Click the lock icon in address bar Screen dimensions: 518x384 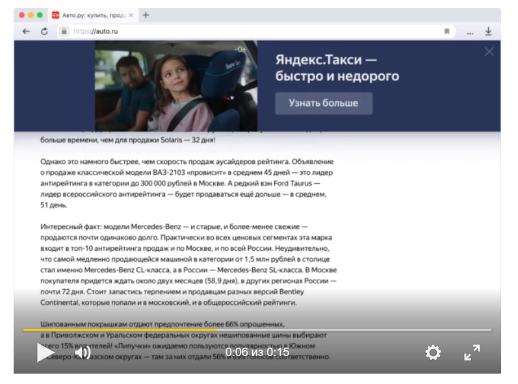click(64, 31)
